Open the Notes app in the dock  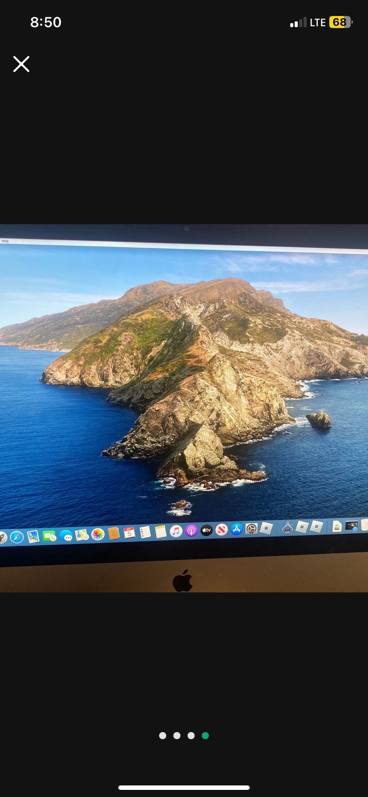pos(160,531)
